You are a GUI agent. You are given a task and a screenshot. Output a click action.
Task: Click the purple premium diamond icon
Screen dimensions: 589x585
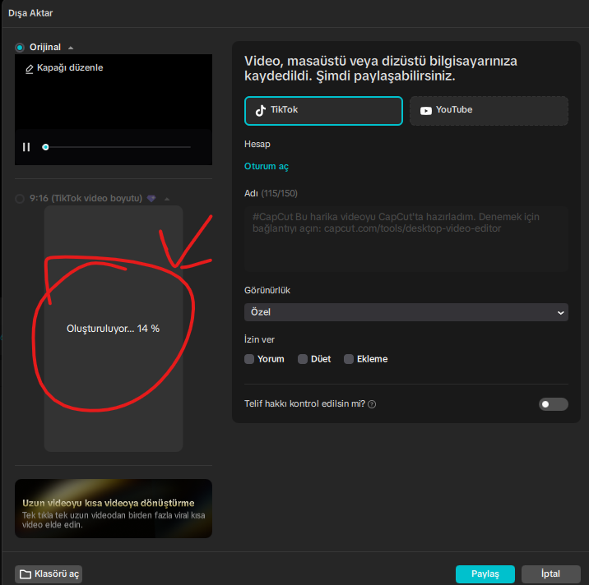point(151,199)
